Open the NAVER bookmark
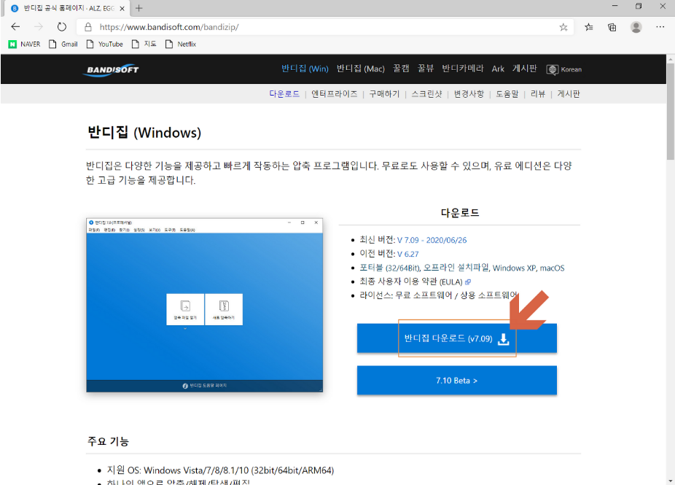675x485 pixels. (x=25, y=44)
